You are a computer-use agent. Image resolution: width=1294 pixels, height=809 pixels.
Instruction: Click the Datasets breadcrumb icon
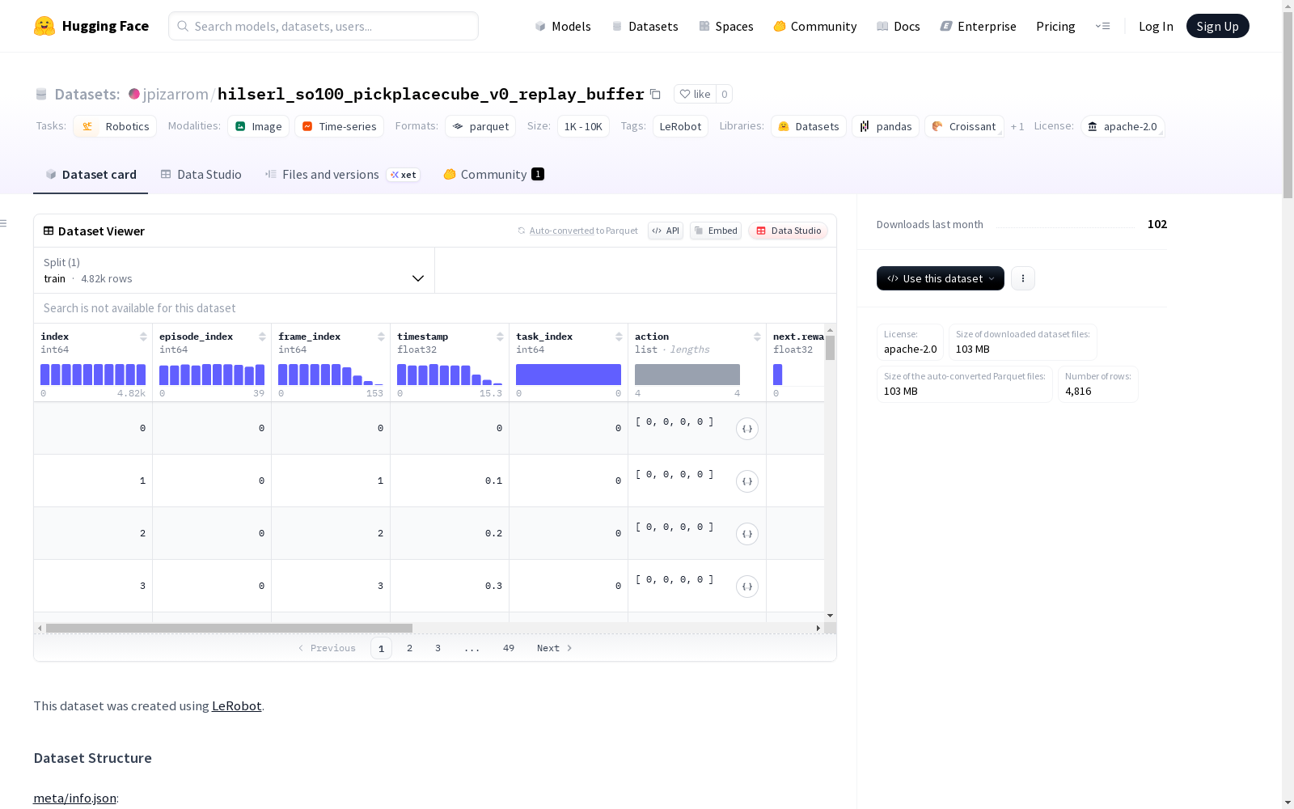click(41, 95)
